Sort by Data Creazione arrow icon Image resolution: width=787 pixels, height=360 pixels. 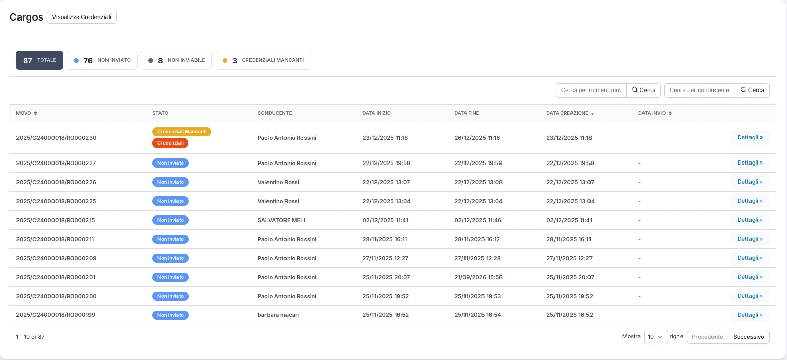click(x=593, y=113)
